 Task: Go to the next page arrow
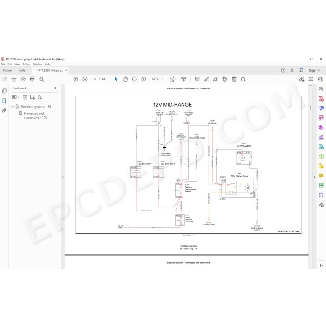(85, 79)
